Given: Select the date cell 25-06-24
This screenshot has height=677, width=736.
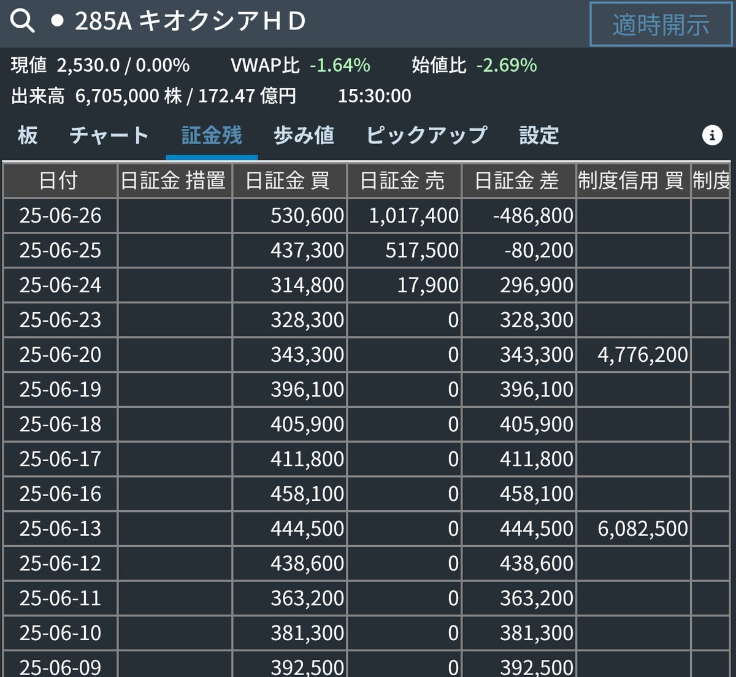Looking at the screenshot, I should pos(60,285).
